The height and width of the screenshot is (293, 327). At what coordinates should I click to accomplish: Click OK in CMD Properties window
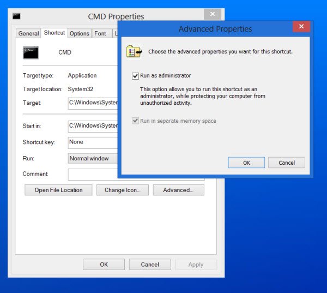[104, 265]
